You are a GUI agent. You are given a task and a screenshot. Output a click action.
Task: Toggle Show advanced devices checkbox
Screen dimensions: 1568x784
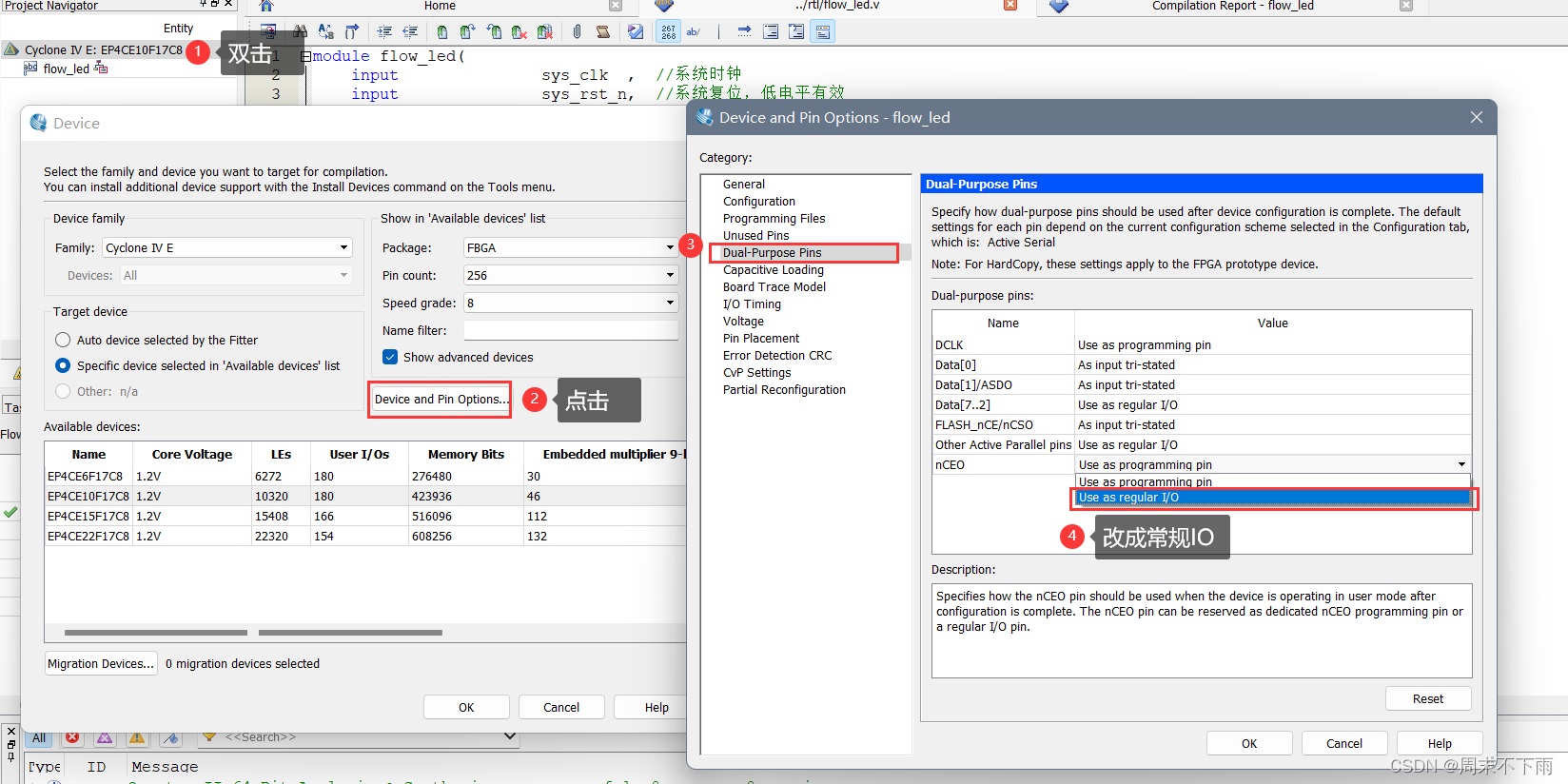click(x=390, y=357)
